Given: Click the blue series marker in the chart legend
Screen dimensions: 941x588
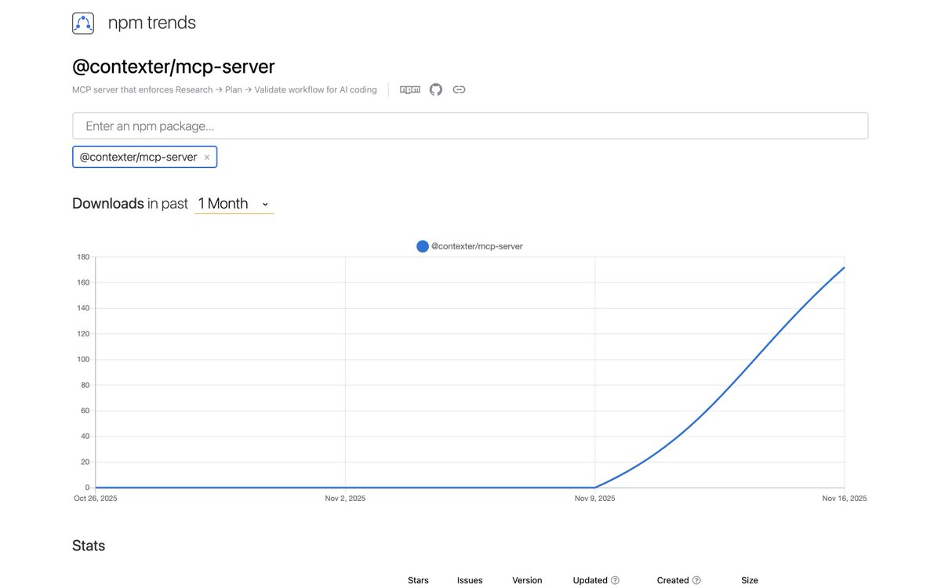Looking at the screenshot, I should 423,246.
